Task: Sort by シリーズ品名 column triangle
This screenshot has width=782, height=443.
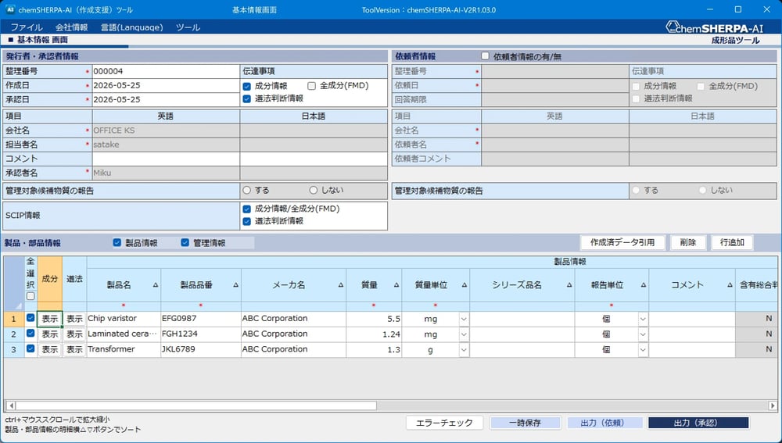Action: pyautogui.click(x=569, y=285)
